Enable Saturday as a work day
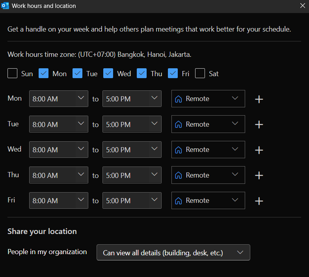Viewport: 309px width, 277px height. coord(200,73)
